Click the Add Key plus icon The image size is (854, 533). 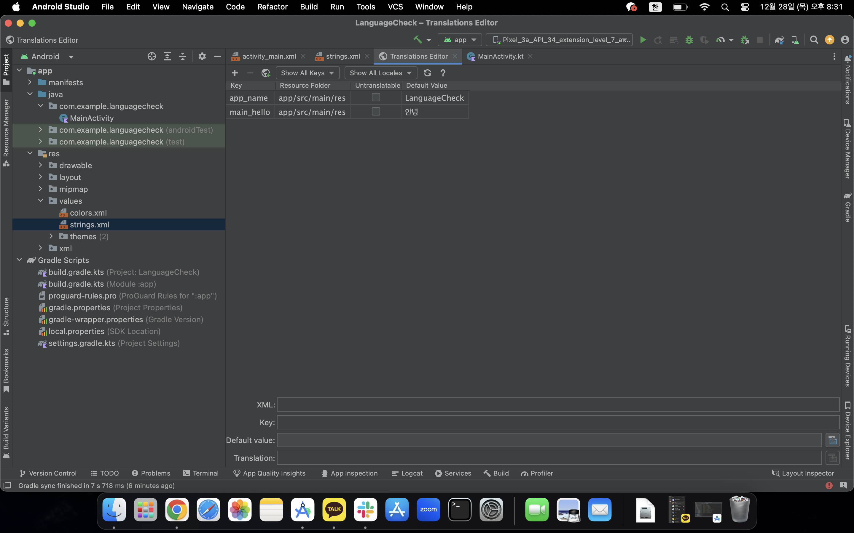coord(235,73)
